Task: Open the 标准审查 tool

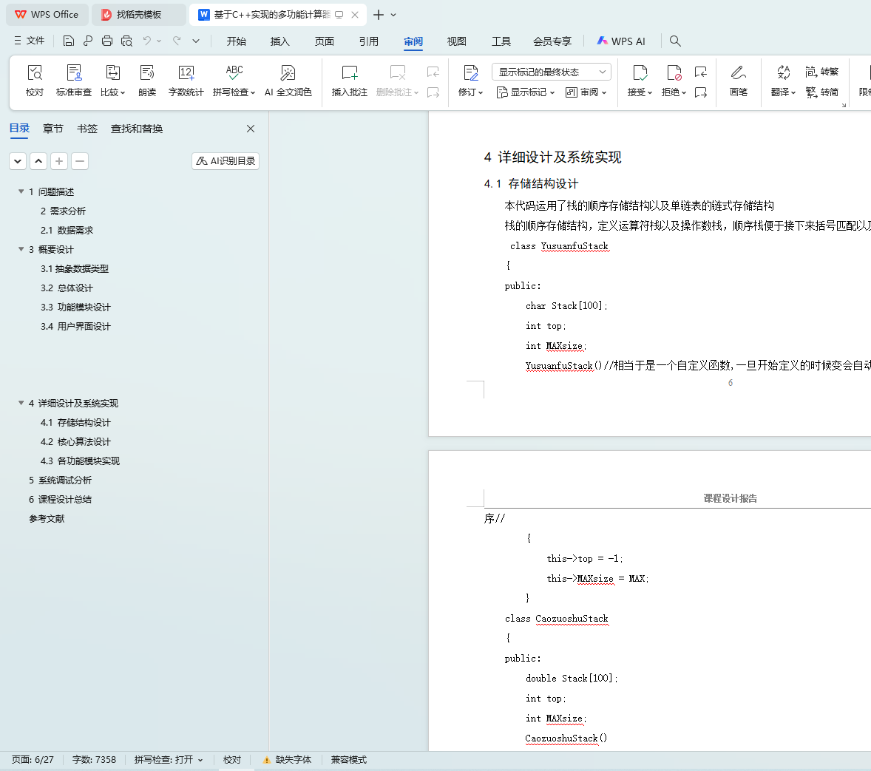Action: (74, 81)
